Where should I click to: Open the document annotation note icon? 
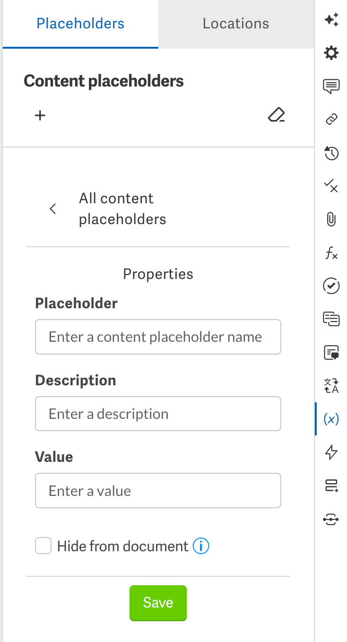[331, 353]
